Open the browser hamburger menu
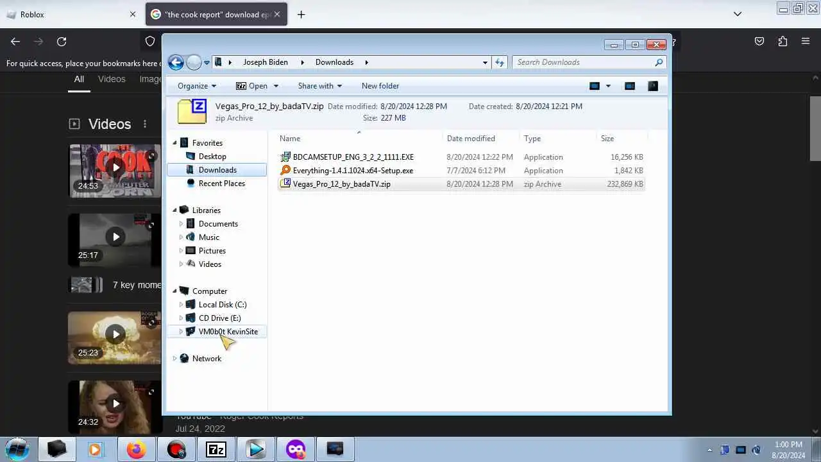Viewport: 821px width, 462px height. click(806, 41)
